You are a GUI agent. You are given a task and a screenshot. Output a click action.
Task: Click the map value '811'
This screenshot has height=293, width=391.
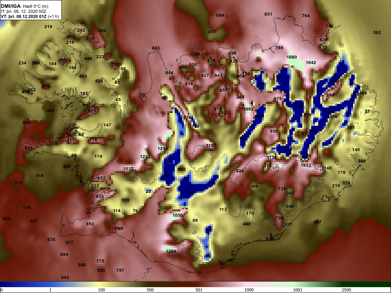[x=70, y=141]
